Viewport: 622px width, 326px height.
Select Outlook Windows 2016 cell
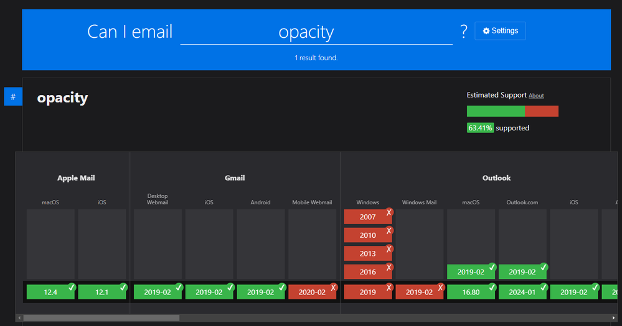368,272
